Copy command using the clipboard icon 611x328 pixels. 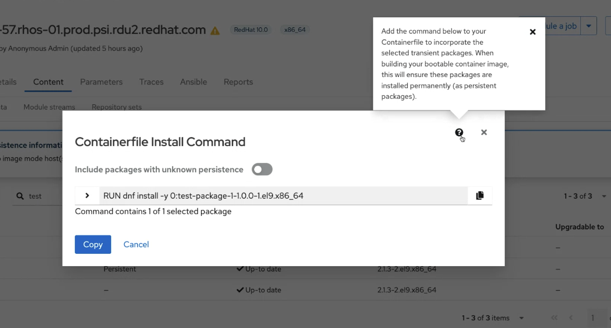tap(480, 196)
